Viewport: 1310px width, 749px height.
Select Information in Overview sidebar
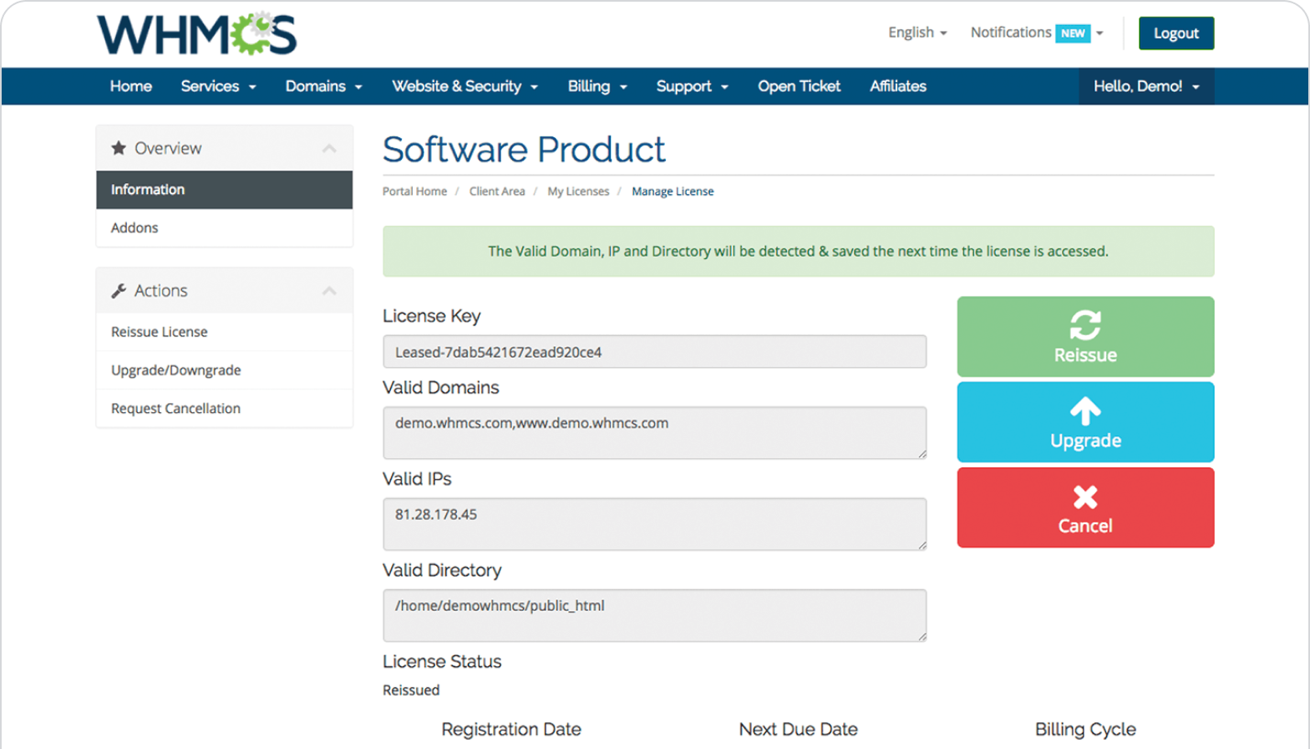[224, 190]
